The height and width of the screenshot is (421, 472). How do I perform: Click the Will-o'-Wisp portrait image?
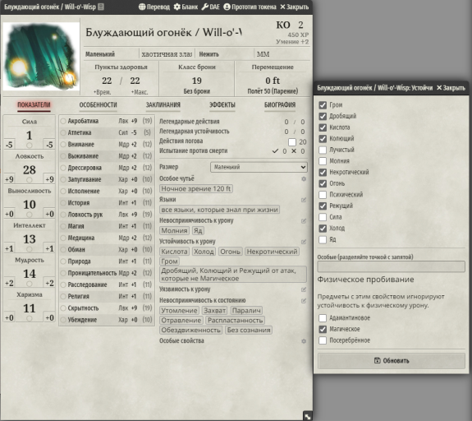coord(41,57)
